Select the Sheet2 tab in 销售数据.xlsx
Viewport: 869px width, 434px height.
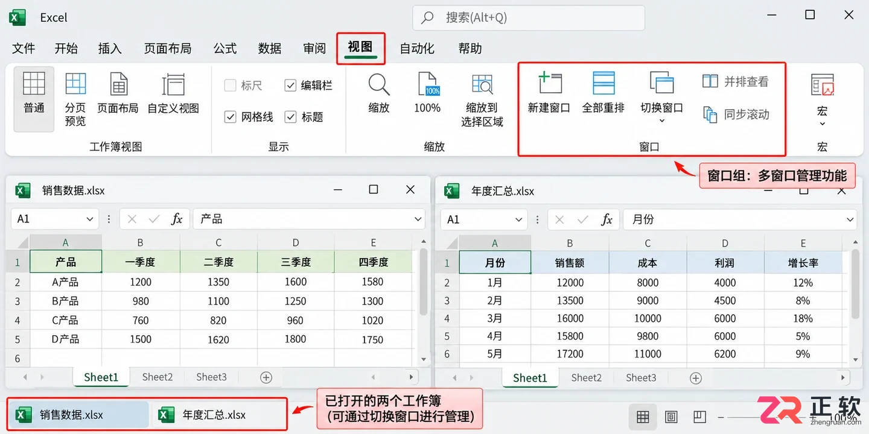click(x=158, y=377)
